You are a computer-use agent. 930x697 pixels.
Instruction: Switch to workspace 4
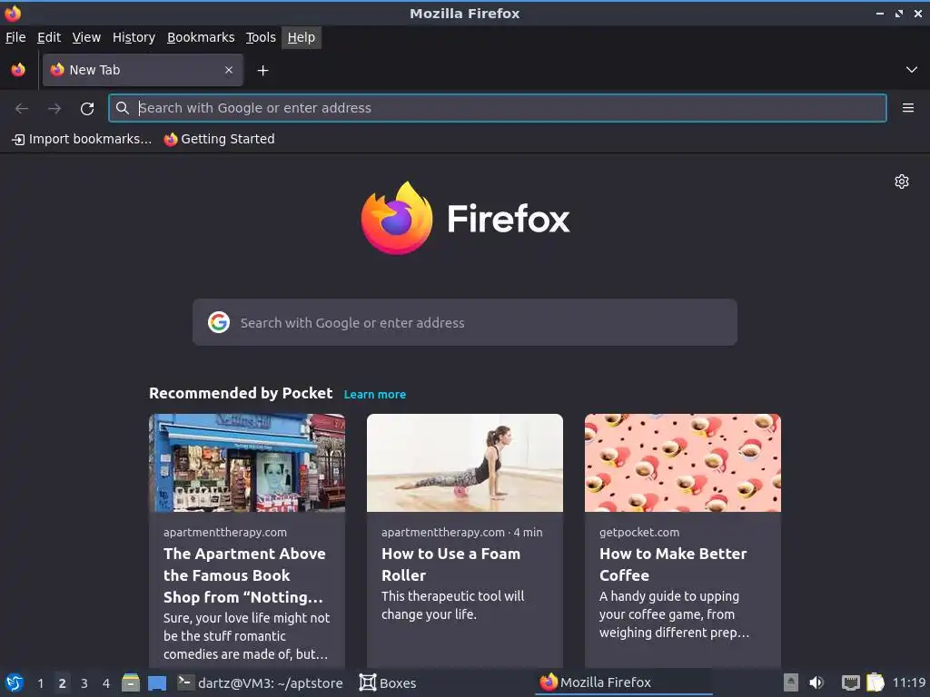tap(106, 683)
